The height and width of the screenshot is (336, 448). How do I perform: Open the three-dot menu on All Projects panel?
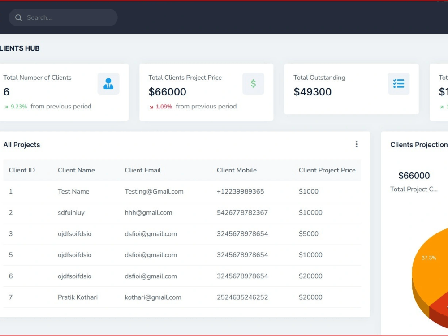357,144
